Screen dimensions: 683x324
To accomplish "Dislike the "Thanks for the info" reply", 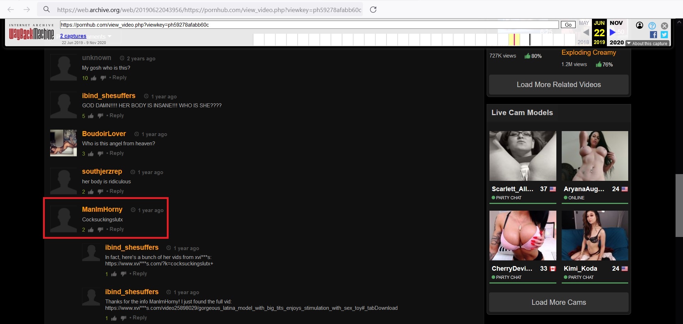I will 123,318.
